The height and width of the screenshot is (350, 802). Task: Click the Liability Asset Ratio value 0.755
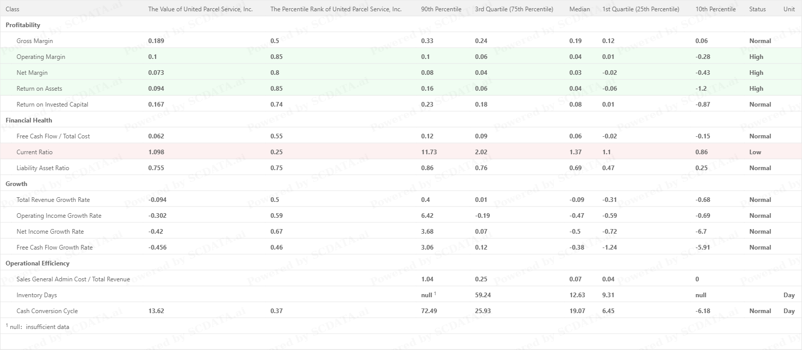coord(156,168)
